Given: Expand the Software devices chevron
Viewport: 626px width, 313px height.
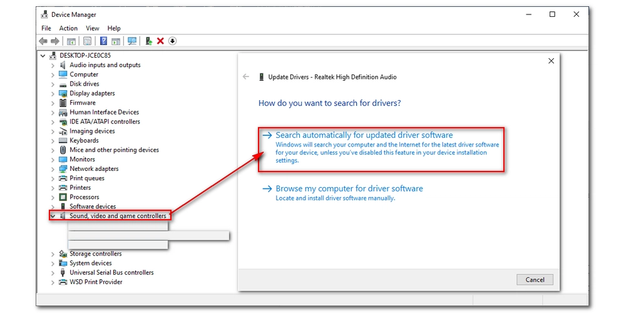Looking at the screenshot, I should point(53,207).
